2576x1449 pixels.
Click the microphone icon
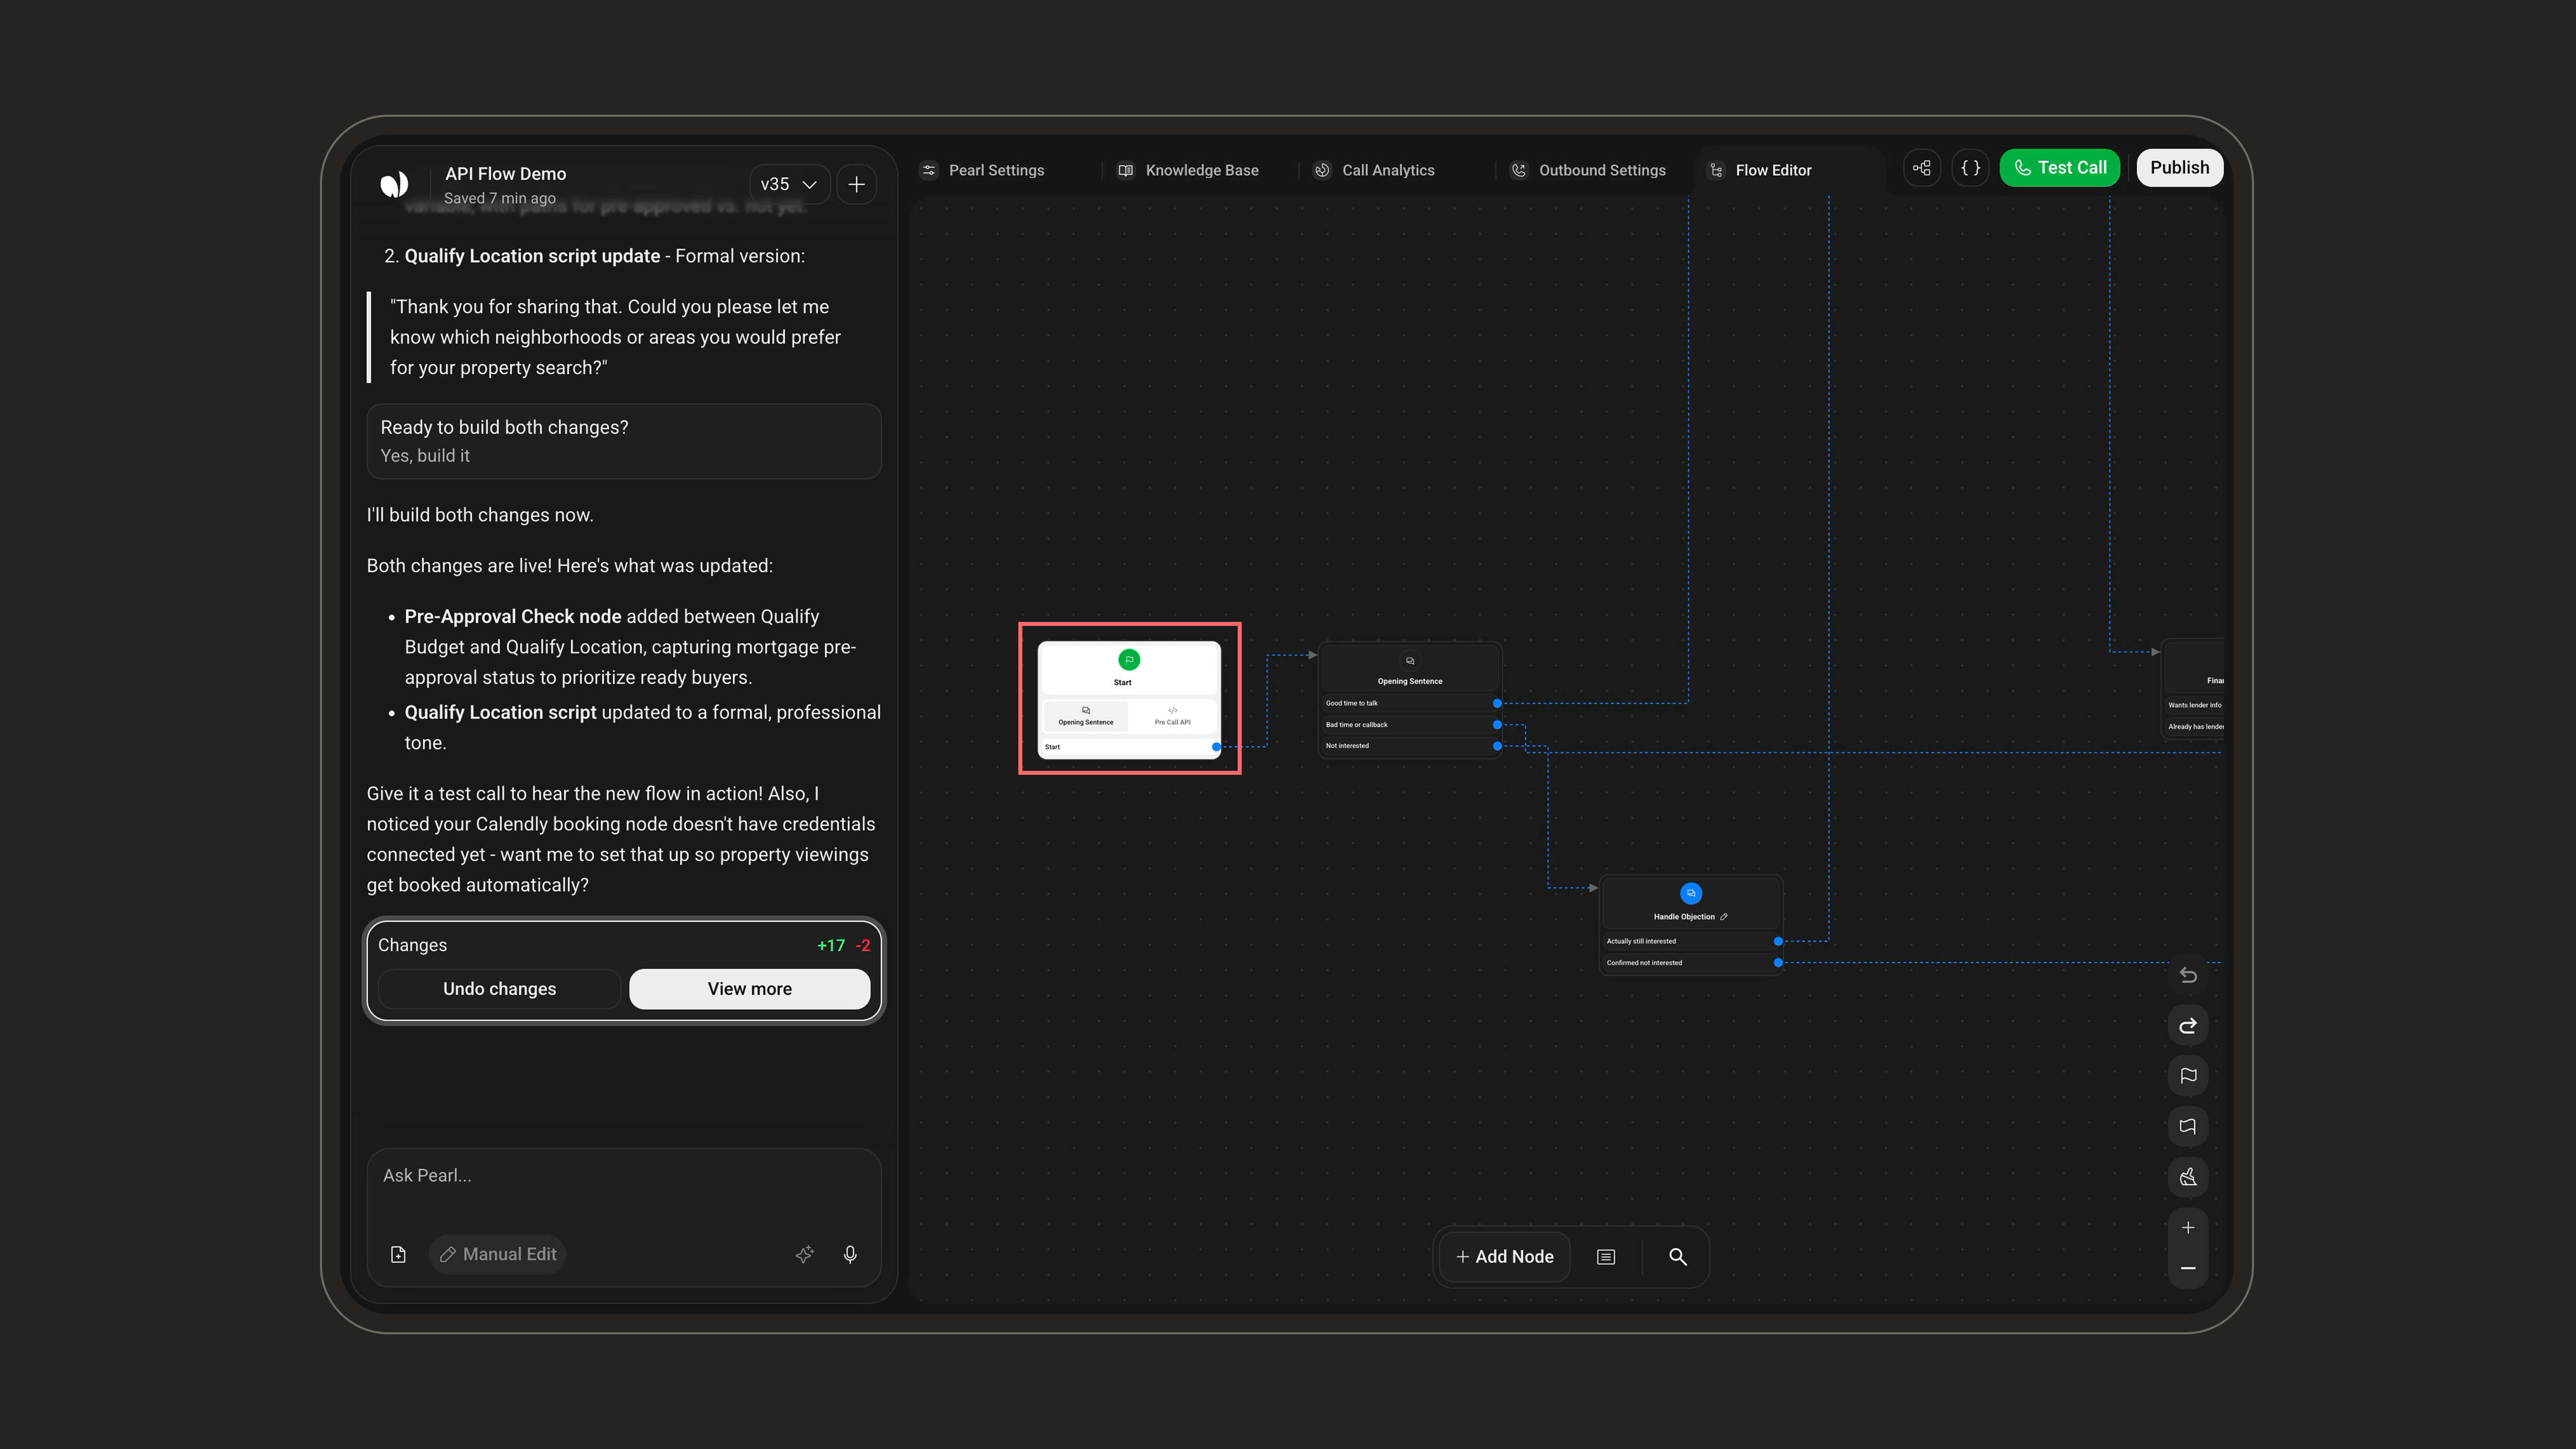tap(850, 1254)
